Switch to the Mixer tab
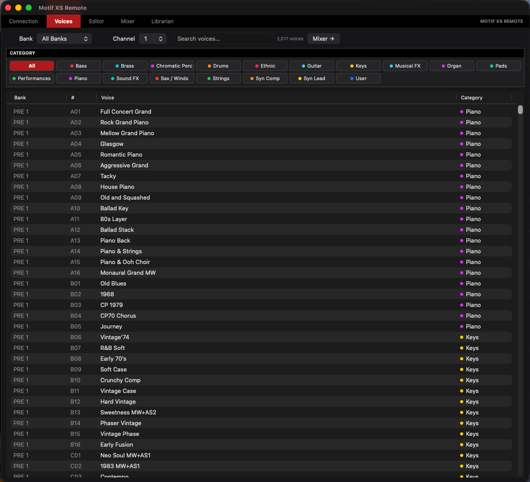 (x=128, y=21)
